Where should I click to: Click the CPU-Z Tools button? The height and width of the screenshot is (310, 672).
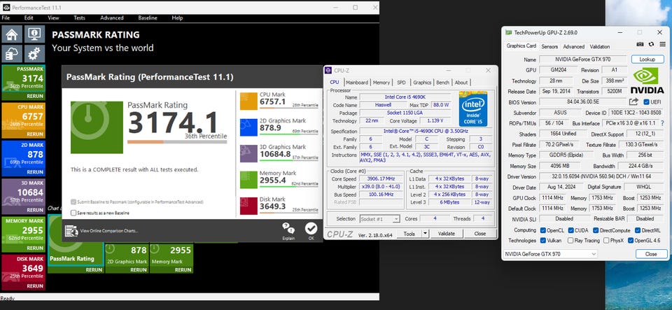coord(409,234)
